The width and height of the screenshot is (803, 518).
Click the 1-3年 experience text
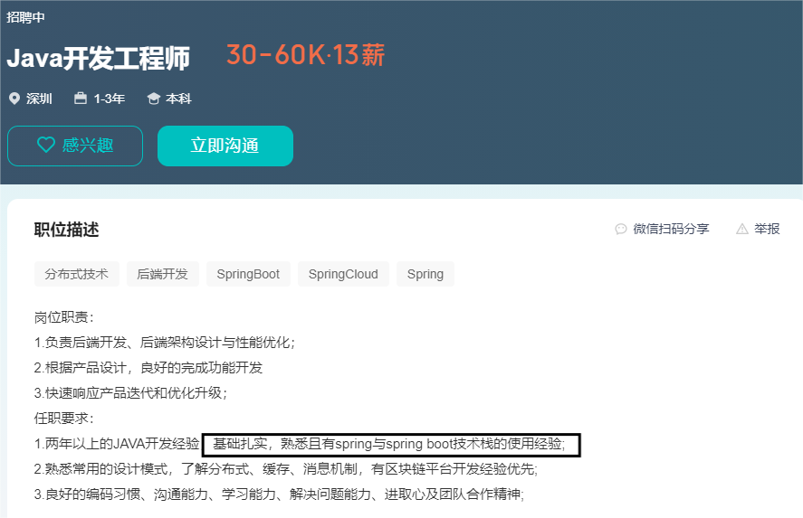coord(109,99)
